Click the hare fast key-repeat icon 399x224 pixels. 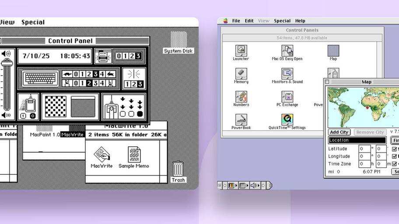110,74
